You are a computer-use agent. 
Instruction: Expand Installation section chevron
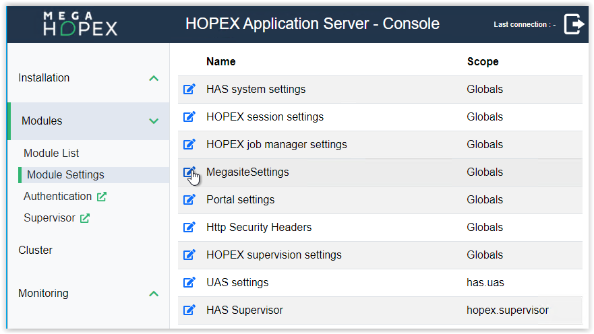(154, 78)
